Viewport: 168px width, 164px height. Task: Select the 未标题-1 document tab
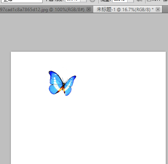point(125,9)
